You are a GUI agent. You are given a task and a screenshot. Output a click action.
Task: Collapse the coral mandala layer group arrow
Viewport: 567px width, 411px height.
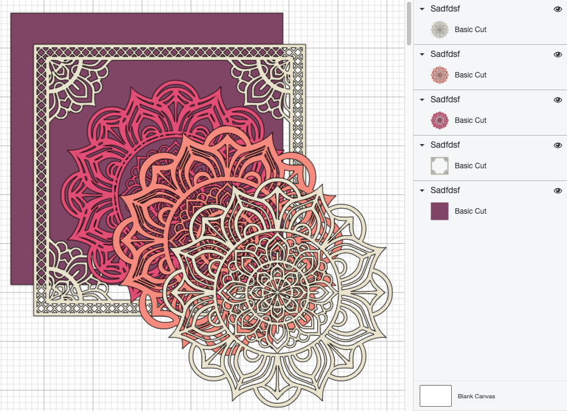422,54
